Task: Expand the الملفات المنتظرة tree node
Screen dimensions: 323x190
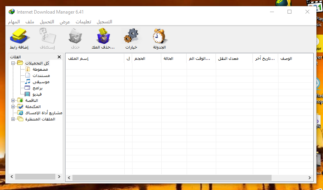Action: 13,119
